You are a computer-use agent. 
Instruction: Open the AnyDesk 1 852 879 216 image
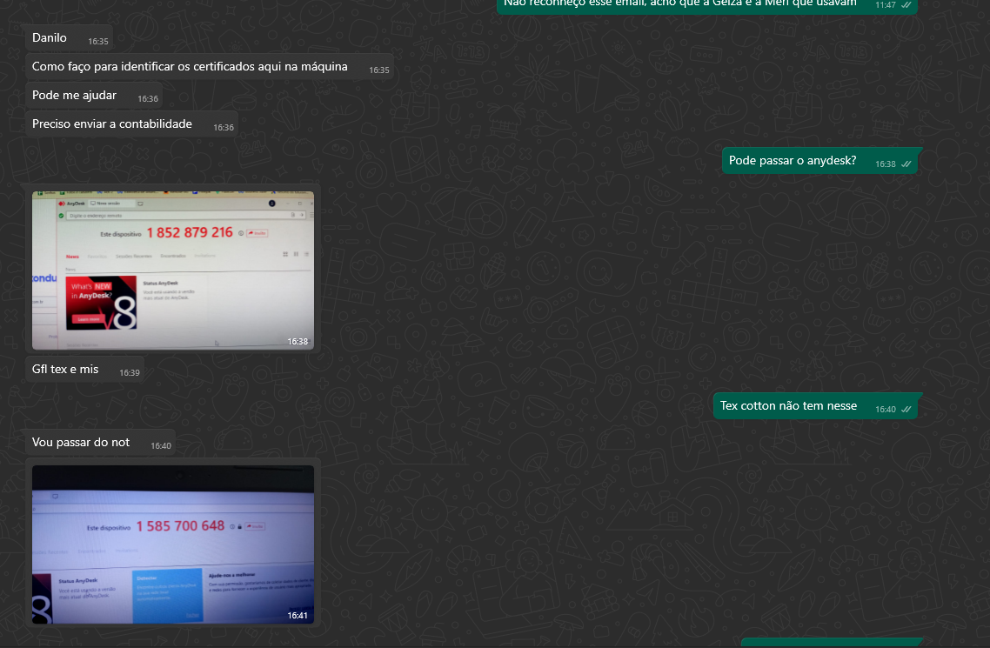173,270
